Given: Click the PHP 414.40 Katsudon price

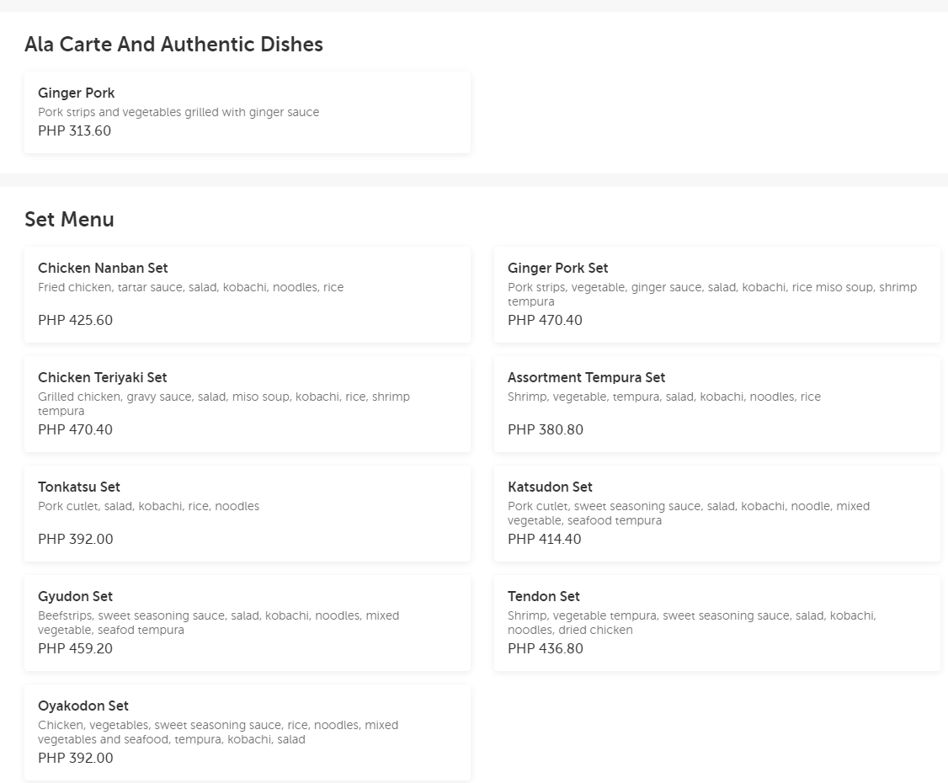Looking at the screenshot, I should tap(544, 540).
